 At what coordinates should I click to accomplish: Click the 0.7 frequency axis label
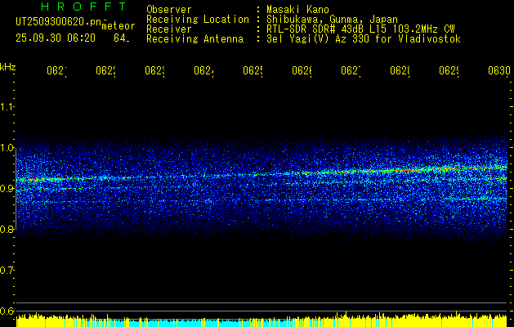point(7,271)
